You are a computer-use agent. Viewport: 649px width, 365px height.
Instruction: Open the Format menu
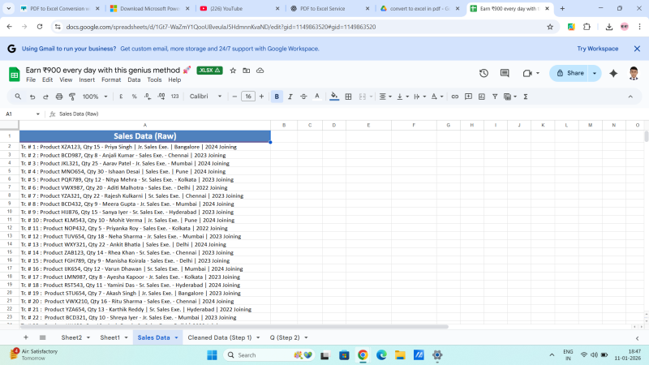tap(111, 80)
